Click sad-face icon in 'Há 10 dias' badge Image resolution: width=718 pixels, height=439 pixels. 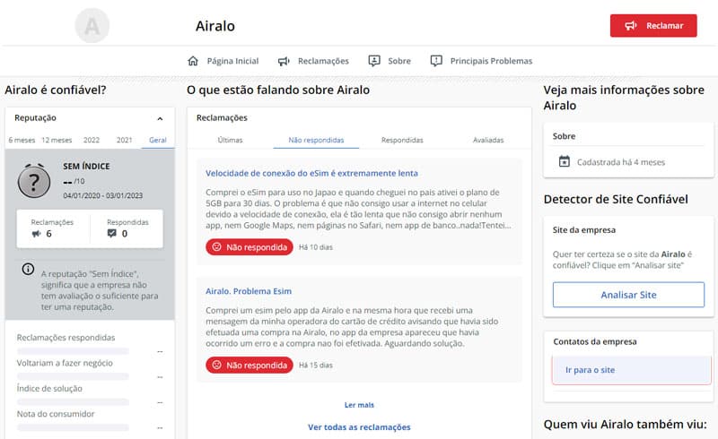216,247
